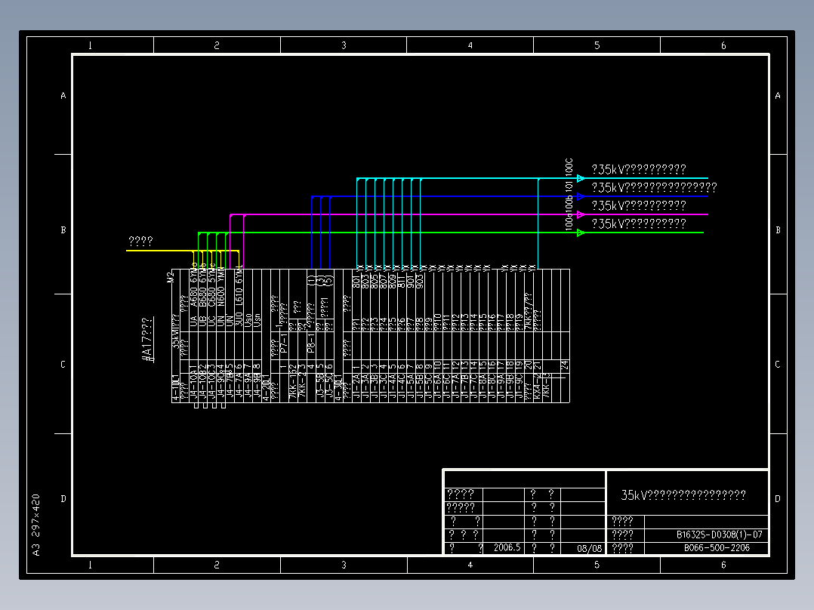This screenshot has height=610, width=814.
Task: Click the J1-4A terminal cell
Action: coord(393,387)
